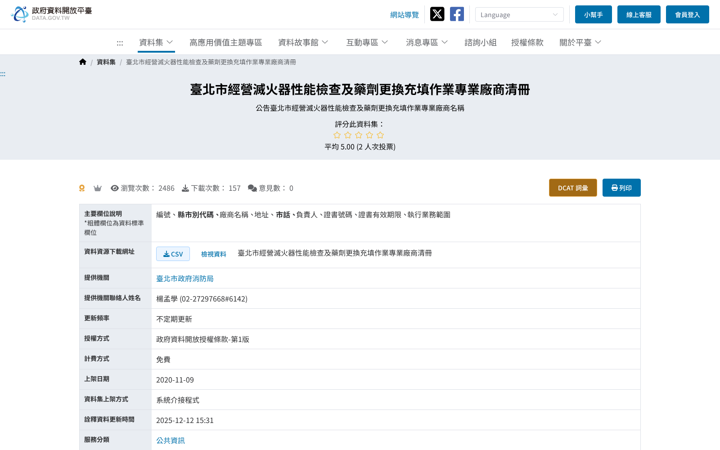Click the DCAT 詞彙 button

(x=573, y=188)
